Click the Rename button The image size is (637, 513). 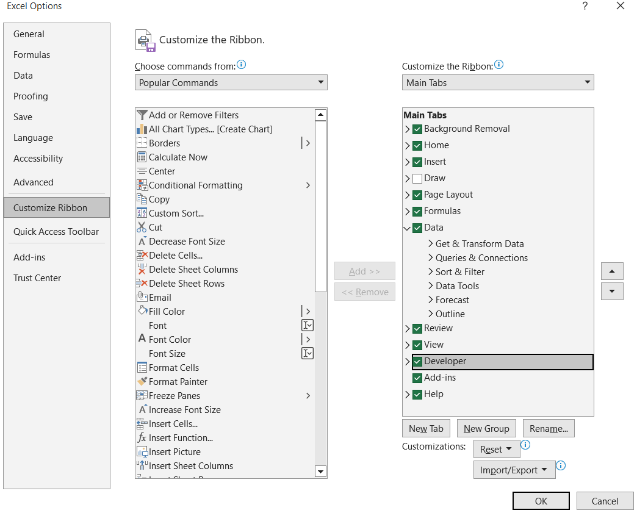tap(549, 428)
